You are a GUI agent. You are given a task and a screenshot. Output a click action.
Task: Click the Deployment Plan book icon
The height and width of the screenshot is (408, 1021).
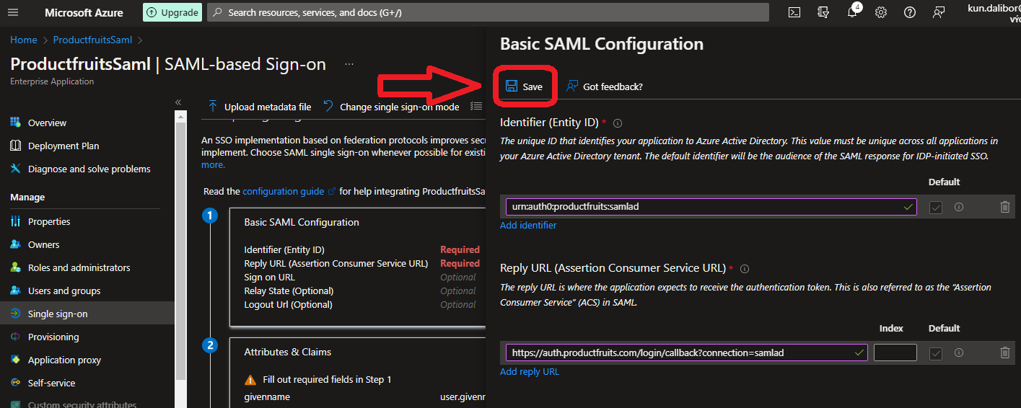pyautogui.click(x=15, y=146)
